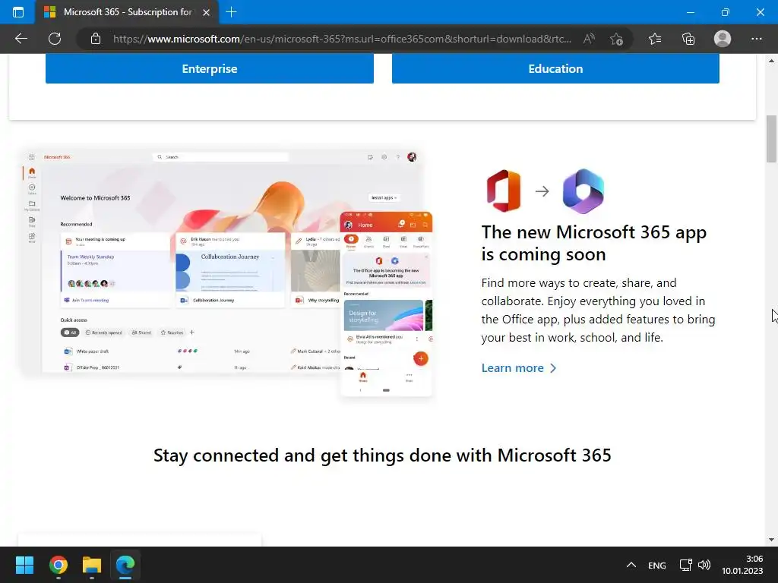This screenshot has height=583, width=778.
Task: Open the tab actions menu icon
Action: click(x=18, y=12)
